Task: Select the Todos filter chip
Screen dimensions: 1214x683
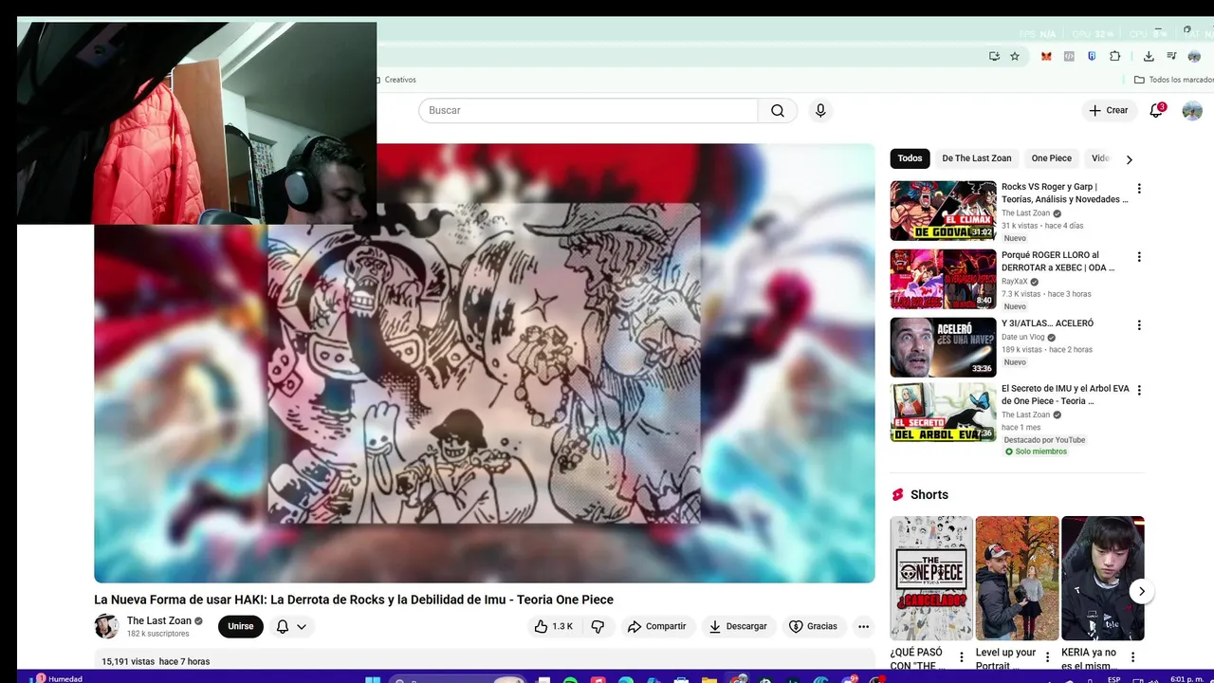Action: 910,158
